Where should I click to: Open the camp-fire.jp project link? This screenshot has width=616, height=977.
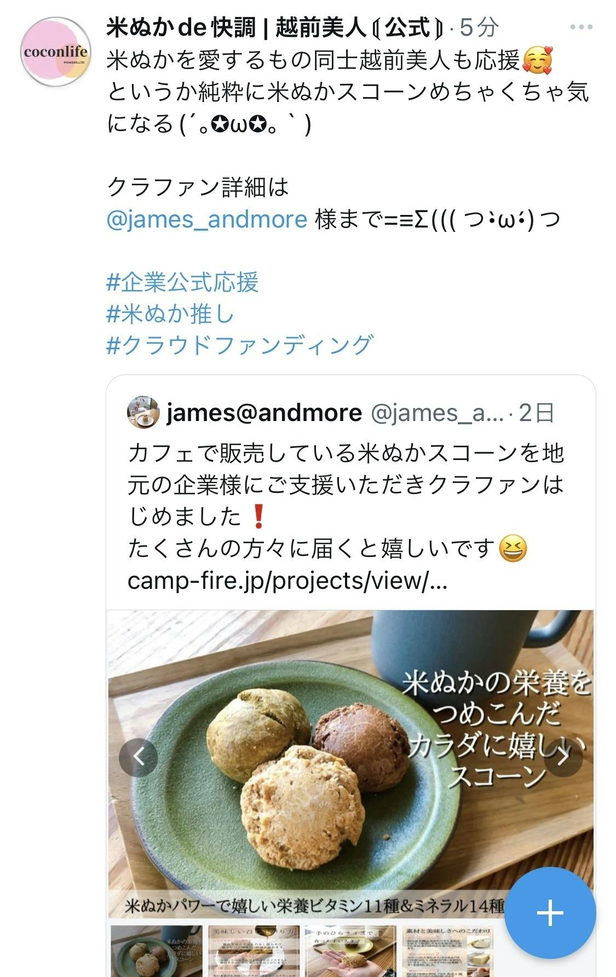tap(287, 580)
